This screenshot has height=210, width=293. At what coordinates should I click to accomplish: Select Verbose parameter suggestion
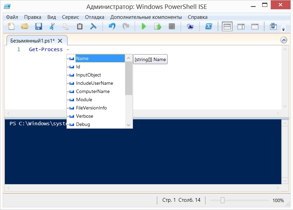[x=96, y=116]
